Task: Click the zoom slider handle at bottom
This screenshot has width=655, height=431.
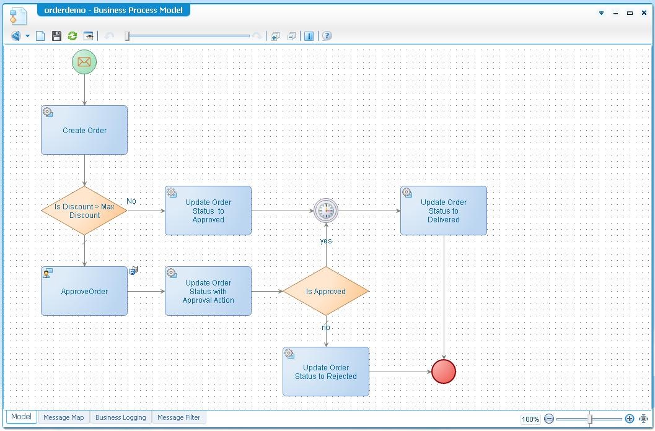Action: (590, 419)
